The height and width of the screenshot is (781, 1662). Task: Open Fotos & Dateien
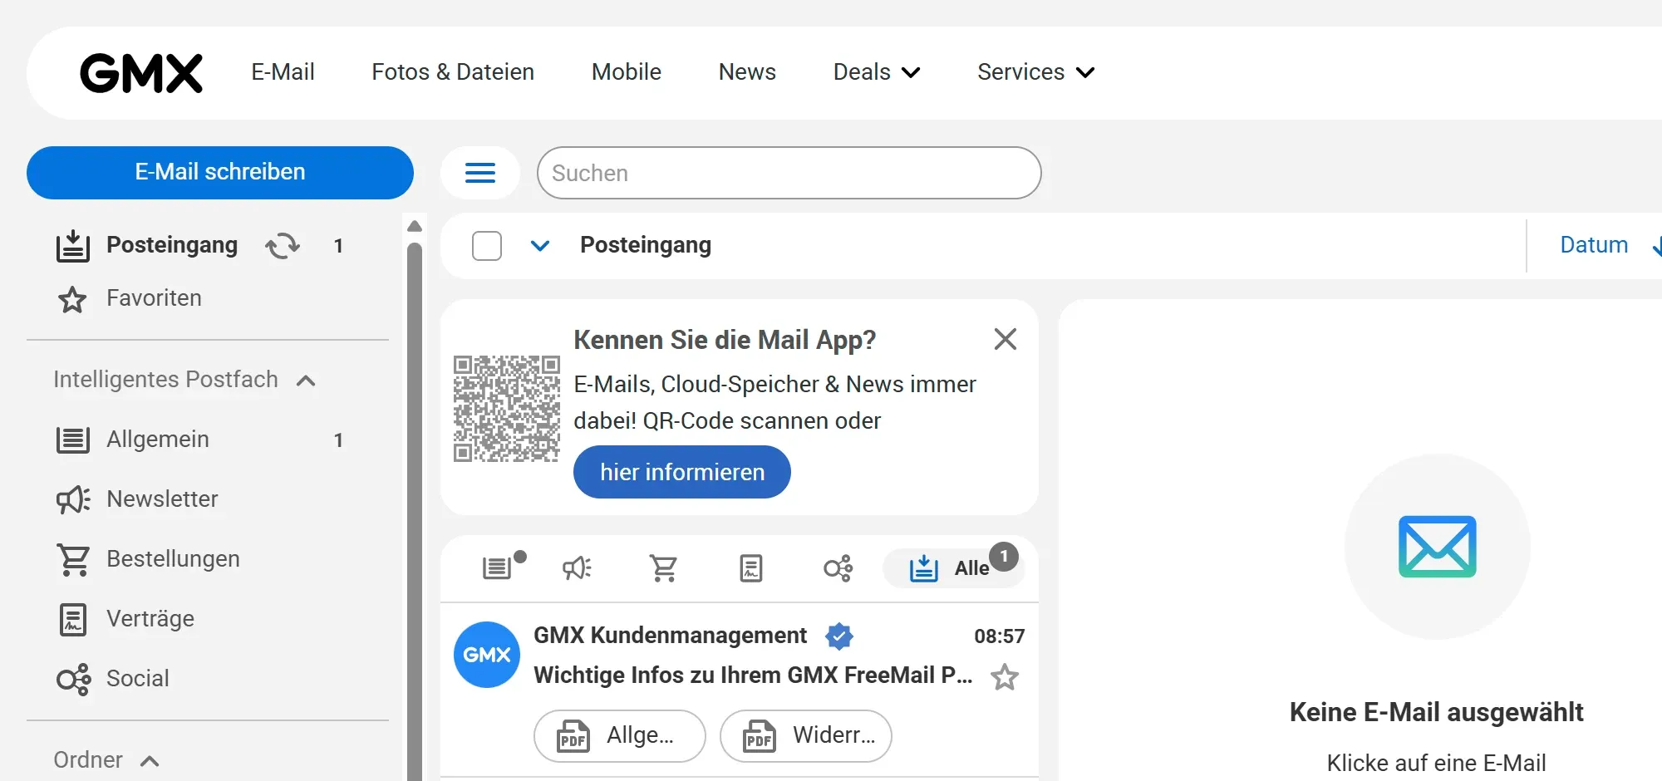[453, 72]
